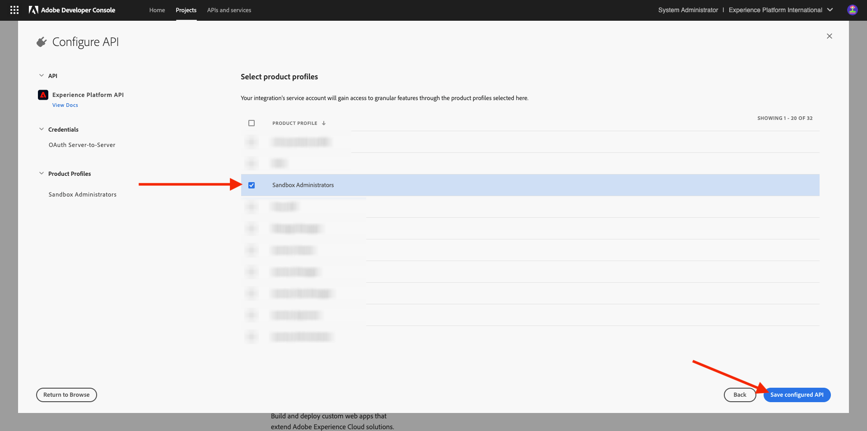Screen dimensions: 867x431
Task: Select OAuth Server-to-Server in the sidebar
Action: coord(82,145)
